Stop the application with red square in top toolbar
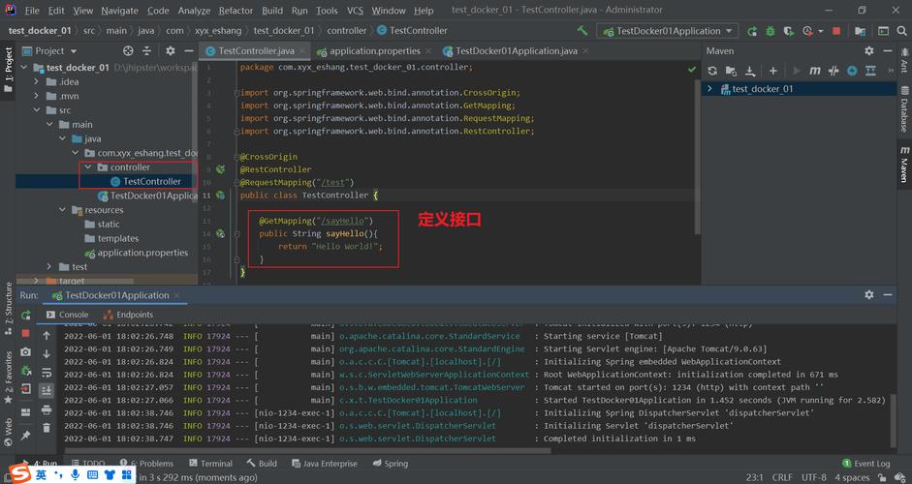The image size is (912, 484). (x=836, y=31)
